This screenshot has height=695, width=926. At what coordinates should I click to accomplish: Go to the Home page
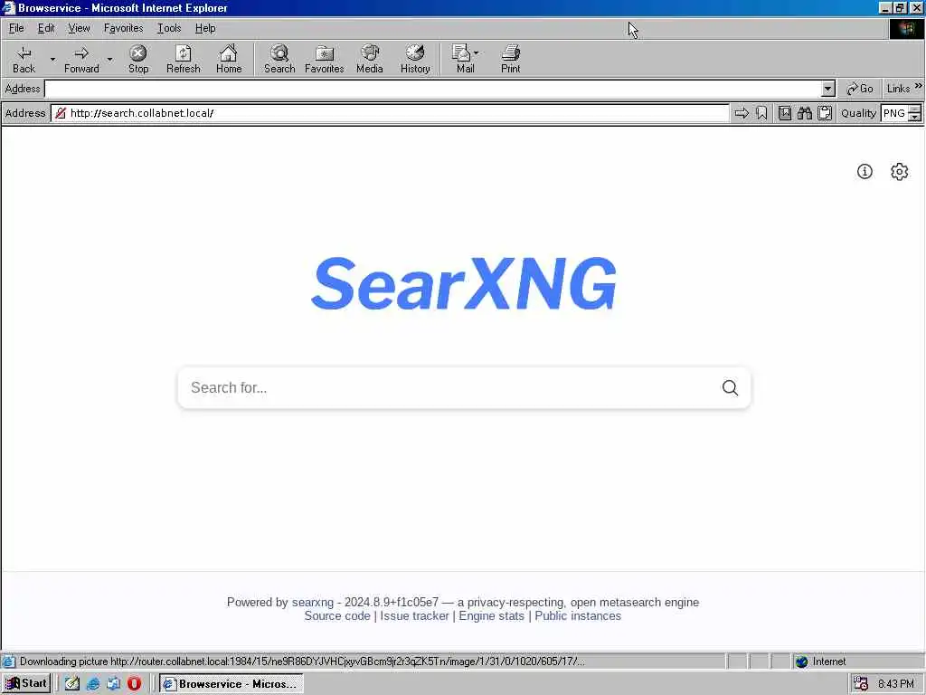[229, 59]
